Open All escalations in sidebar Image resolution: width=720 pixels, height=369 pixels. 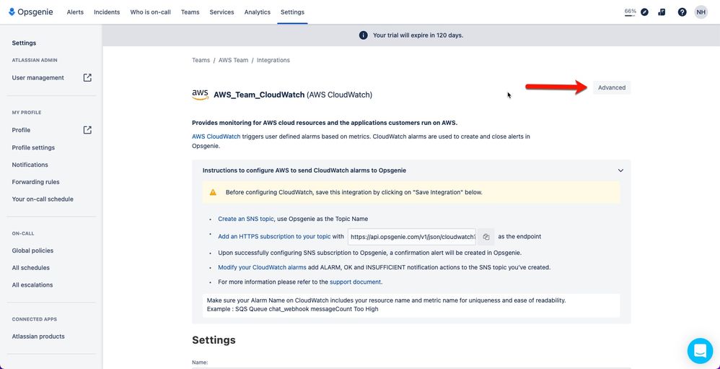pyautogui.click(x=32, y=285)
